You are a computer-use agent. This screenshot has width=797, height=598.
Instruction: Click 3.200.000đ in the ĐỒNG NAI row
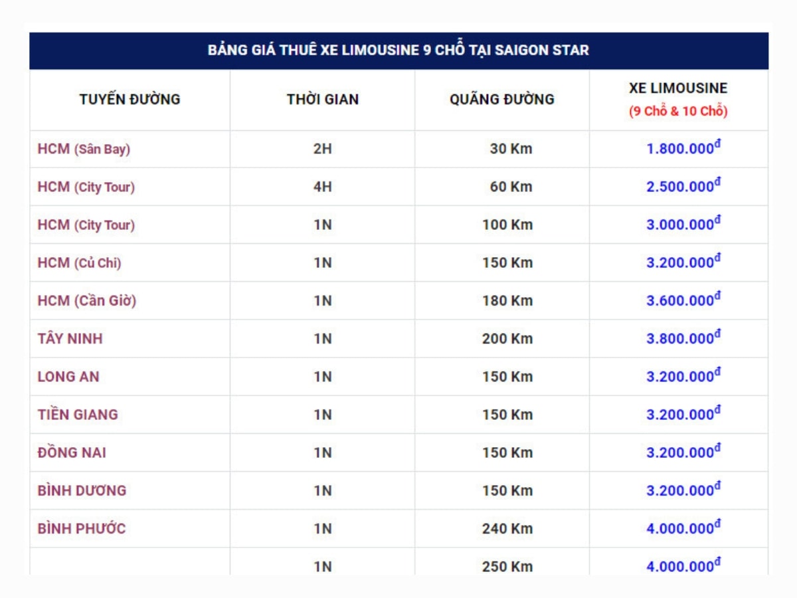tap(683, 451)
